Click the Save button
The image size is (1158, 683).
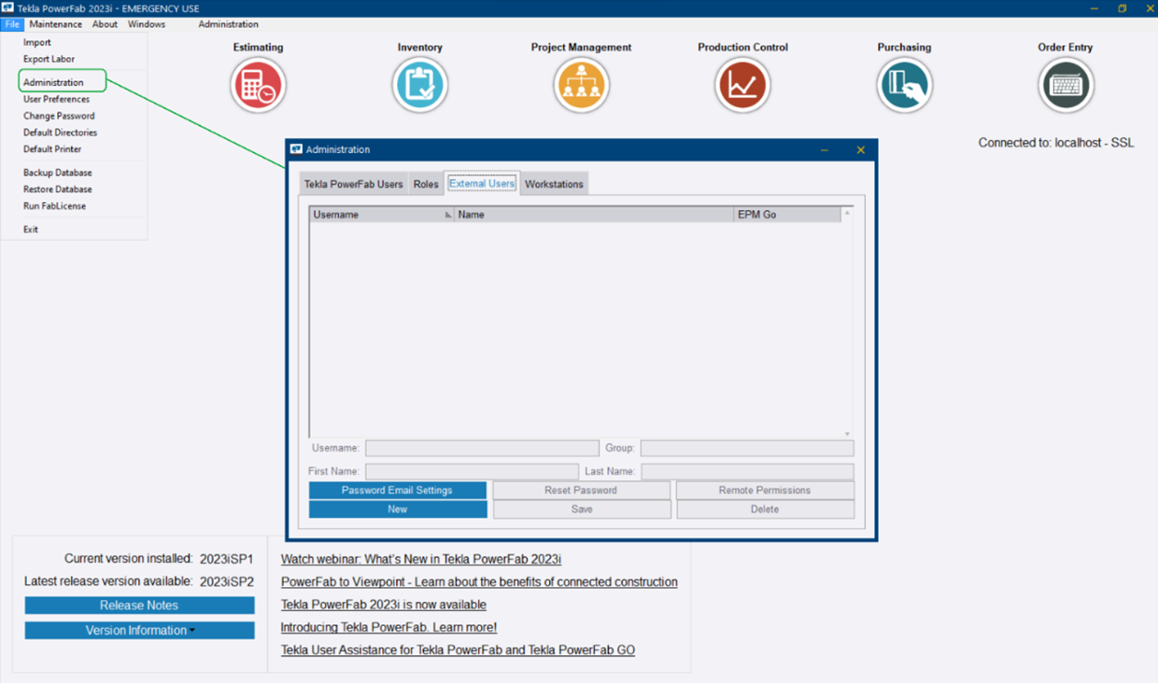[581, 509]
